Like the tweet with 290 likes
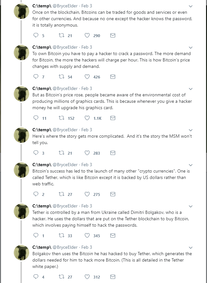This screenshot has width=207, height=283. [87, 36]
